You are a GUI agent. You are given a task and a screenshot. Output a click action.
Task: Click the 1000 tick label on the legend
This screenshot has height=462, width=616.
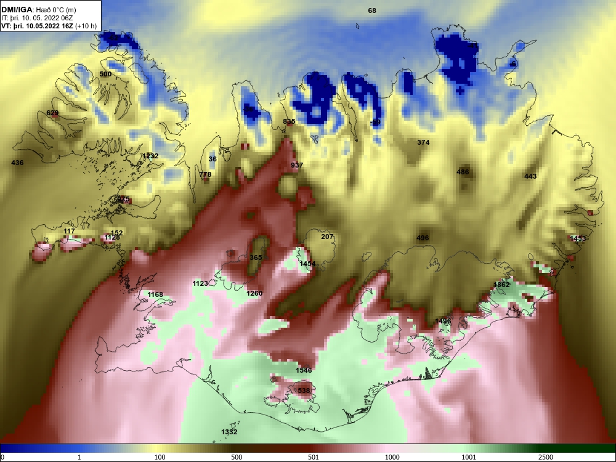(392, 457)
